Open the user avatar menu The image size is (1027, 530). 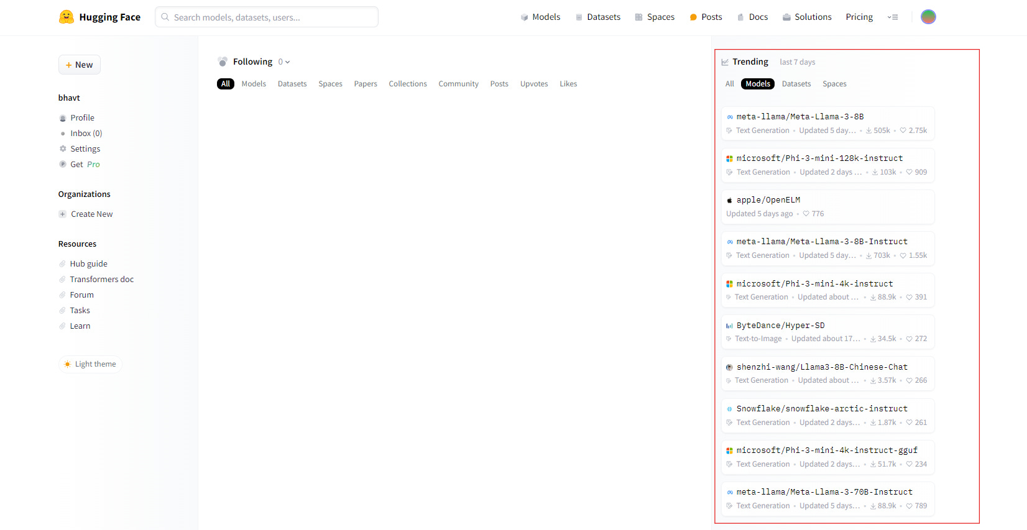tap(928, 17)
